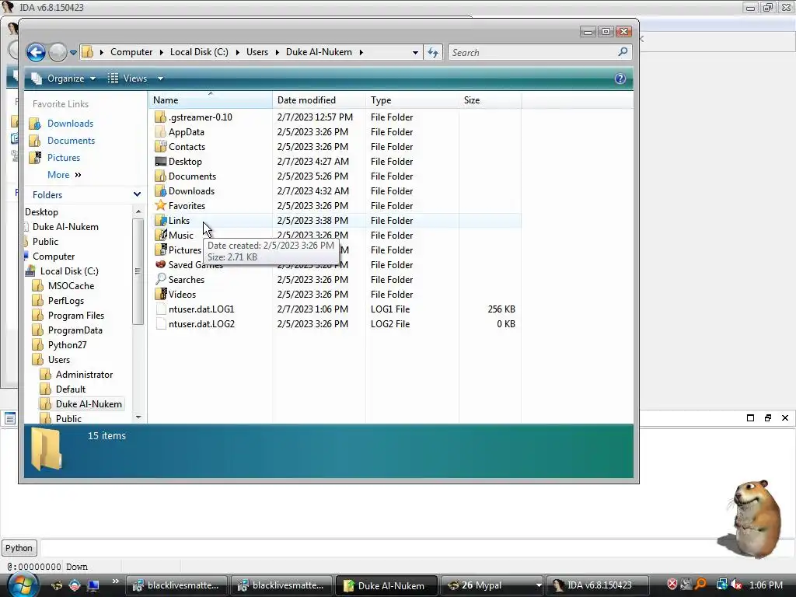Click the folder tree scroll down arrow

(x=138, y=417)
